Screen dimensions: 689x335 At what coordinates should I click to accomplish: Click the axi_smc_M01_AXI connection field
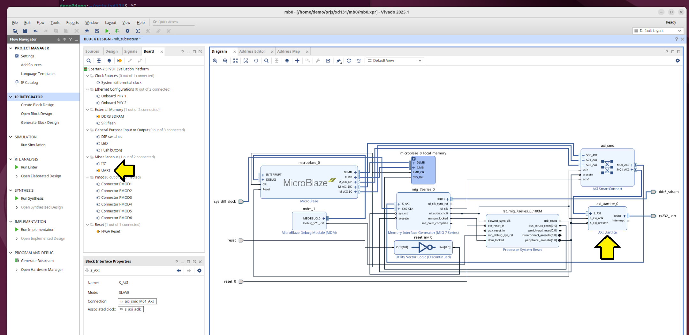pos(137,301)
